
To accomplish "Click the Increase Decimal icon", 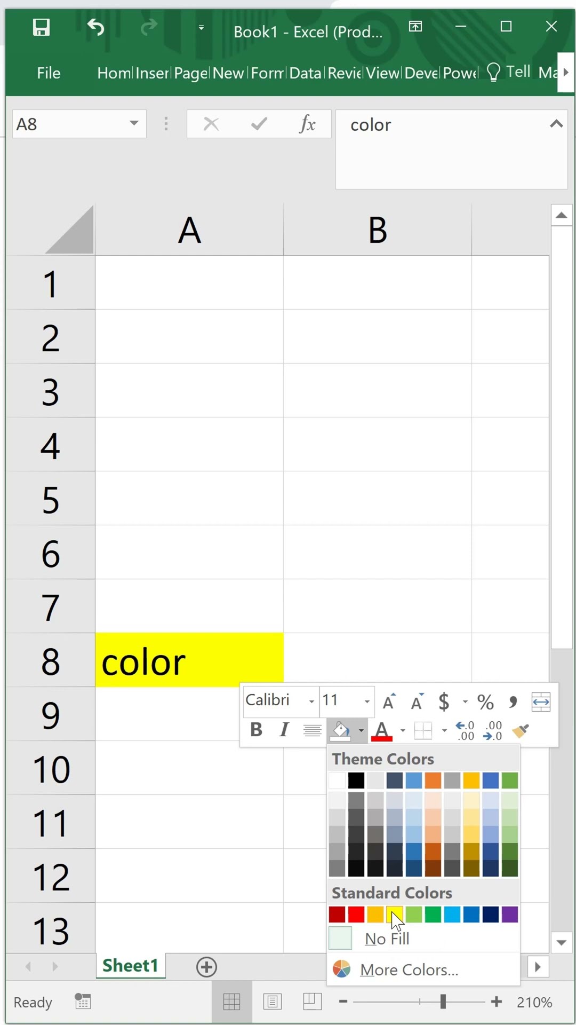I will coord(465,730).
